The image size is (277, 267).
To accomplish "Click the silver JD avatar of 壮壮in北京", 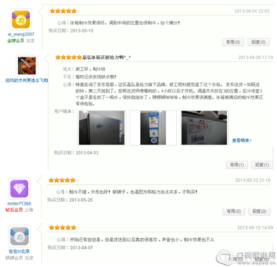I will [19, 236].
